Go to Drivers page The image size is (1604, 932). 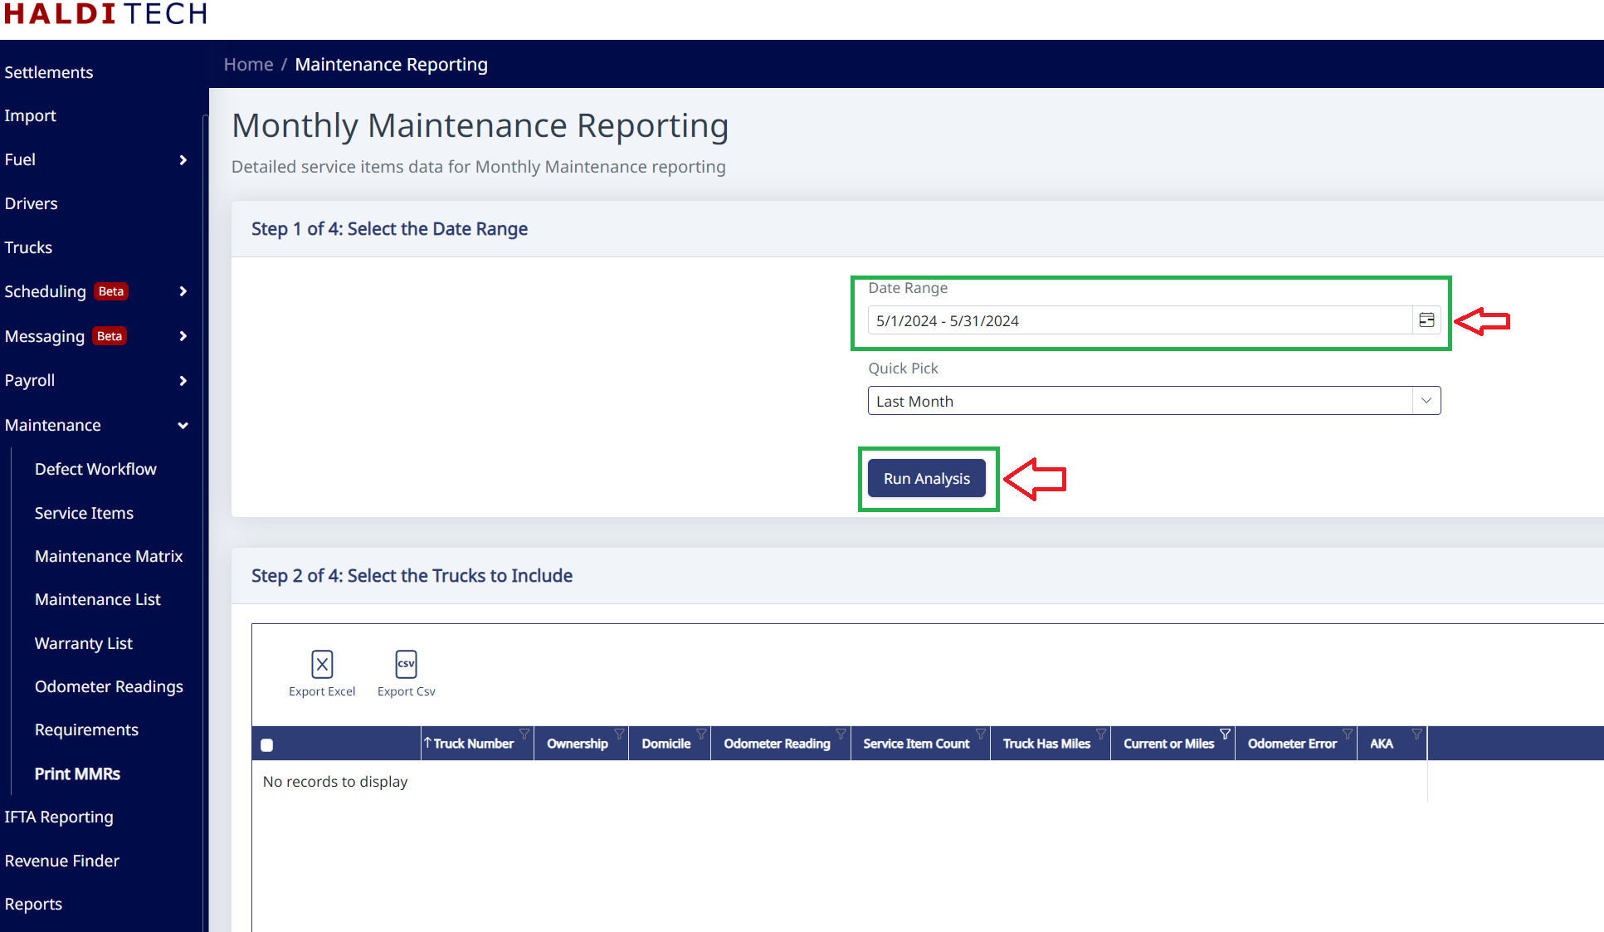(x=32, y=203)
